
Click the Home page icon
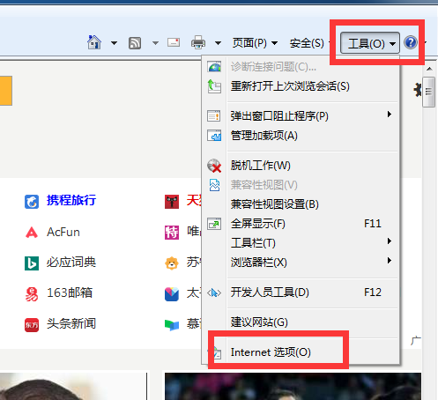point(94,42)
